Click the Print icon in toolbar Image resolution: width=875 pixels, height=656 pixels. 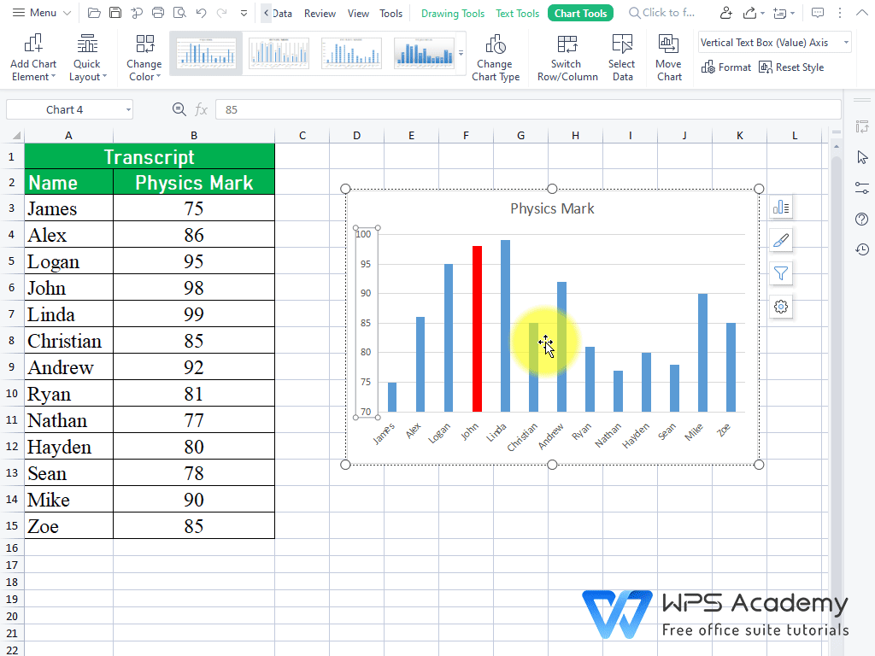pos(157,13)
